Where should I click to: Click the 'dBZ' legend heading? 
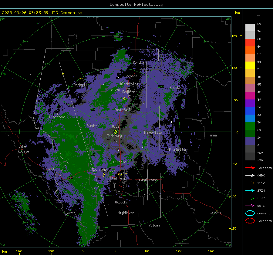[257, 16]
